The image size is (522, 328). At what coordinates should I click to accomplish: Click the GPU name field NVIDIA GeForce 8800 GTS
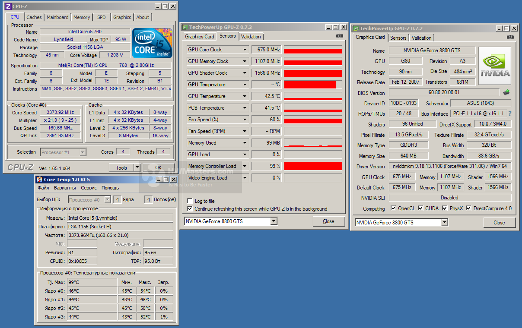coord(432,50)
